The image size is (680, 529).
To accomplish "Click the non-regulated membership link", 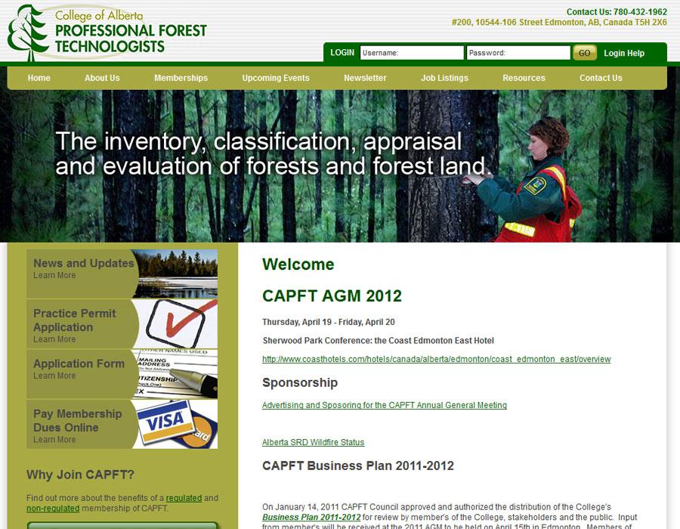I will click(53, 508).
